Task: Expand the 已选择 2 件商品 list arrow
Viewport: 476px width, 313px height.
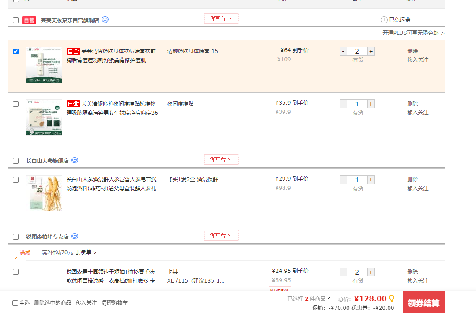Action: pos(330,298)
